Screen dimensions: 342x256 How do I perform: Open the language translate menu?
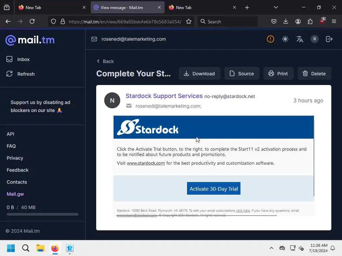[300, 39]
